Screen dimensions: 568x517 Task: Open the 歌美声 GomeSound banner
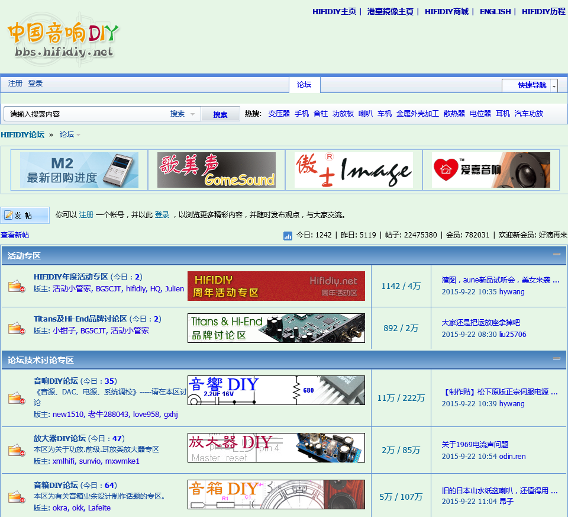(x=217, y=170)
